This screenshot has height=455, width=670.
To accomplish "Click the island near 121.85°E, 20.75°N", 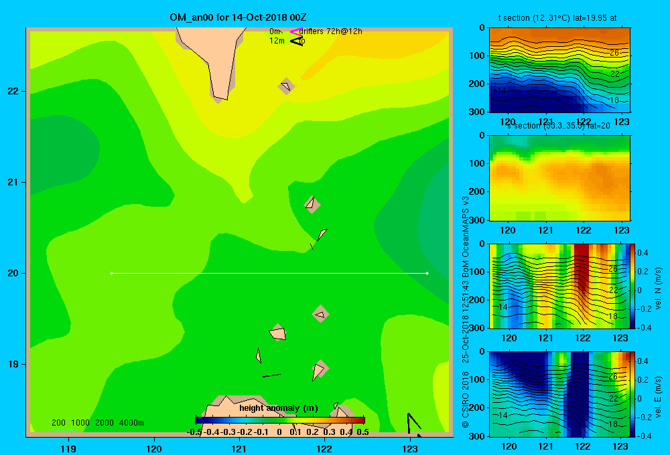I will [x=312, y=204].
